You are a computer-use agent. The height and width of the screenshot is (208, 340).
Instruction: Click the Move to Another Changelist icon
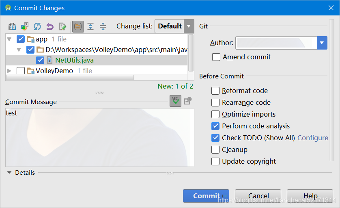tap(24, 26)
